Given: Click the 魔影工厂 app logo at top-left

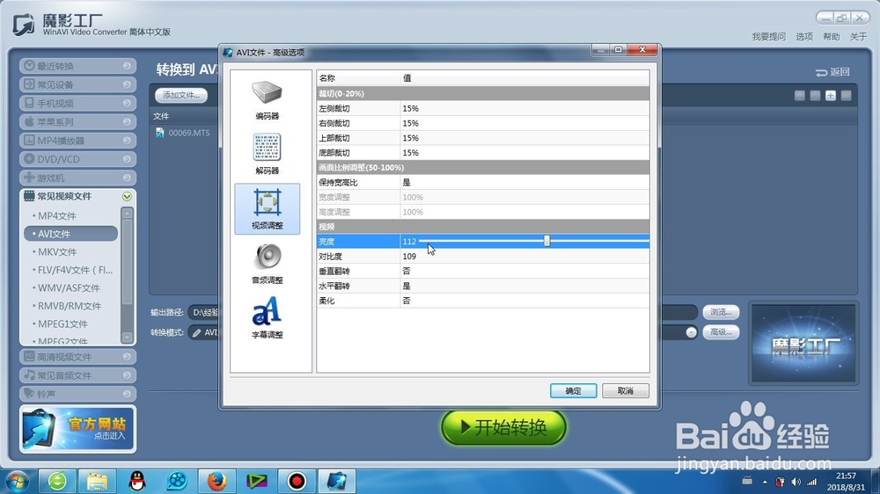Looking at the screenshot, I should tap(24, 25).
